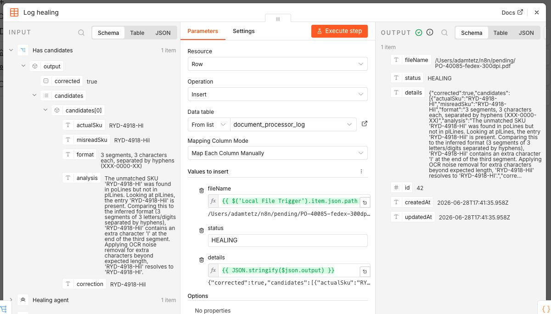Search the INPUT panel data
Screen dimensions: 551x314
click(x=81, y=33)
